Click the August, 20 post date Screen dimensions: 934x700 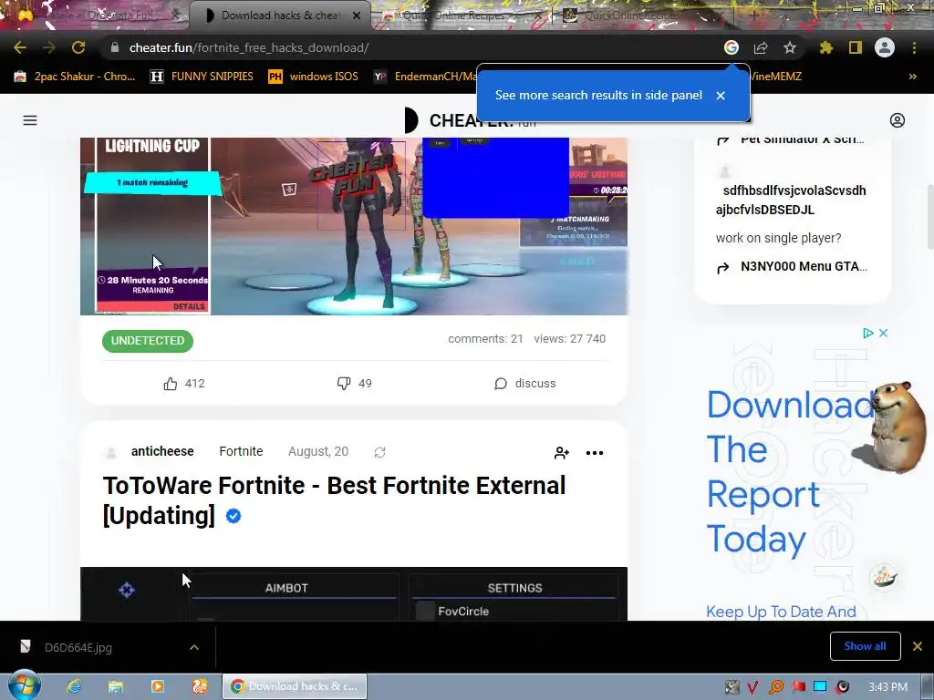point(318,451)
